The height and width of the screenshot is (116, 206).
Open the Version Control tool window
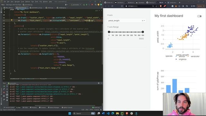[x=9, y=108]
